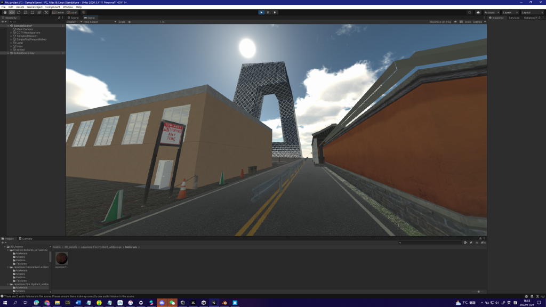Click the Play button
546x307 pixels.
(x=261, y=12)
